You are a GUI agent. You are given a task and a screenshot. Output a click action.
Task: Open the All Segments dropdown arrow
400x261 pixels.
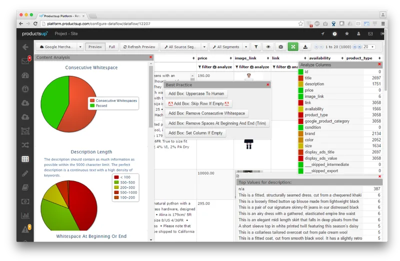click(246, 47)
